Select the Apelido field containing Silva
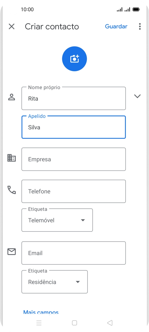Viewport: 149px width, 332px height. 74,127
